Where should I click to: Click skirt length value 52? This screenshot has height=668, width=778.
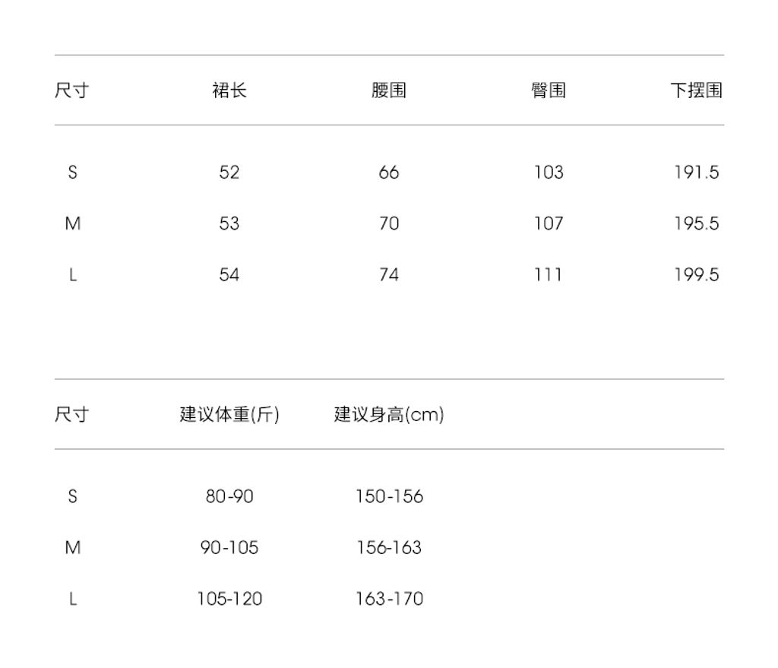229,173
